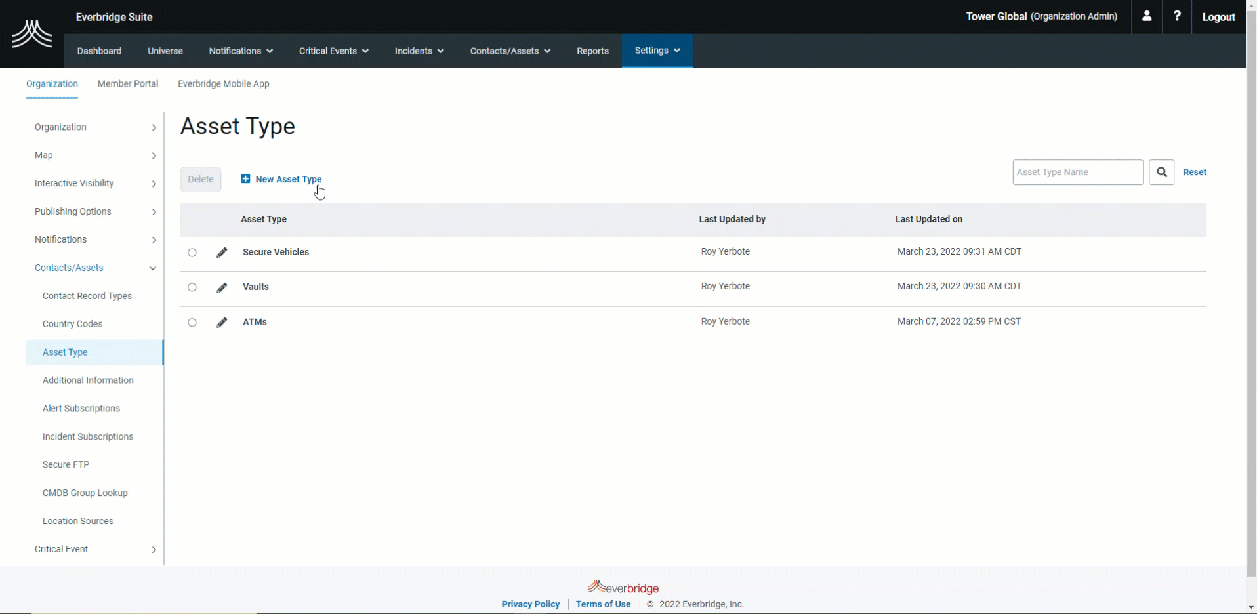Screen dimensions: 1257x614
Task: Open Contact Record Types in sidebar
Action: pos(87,296)
